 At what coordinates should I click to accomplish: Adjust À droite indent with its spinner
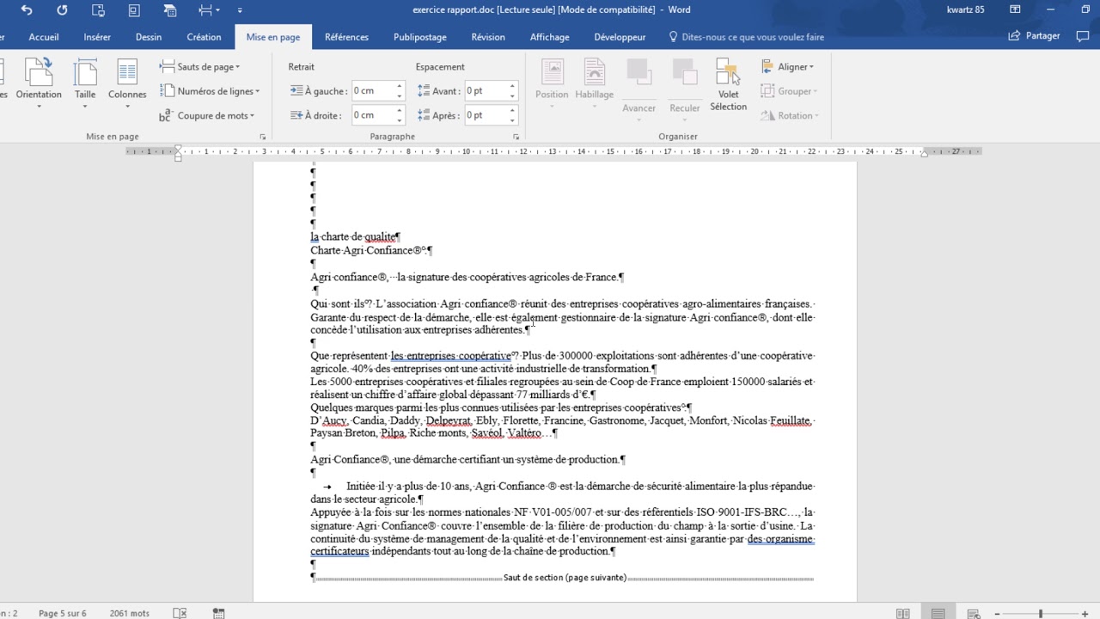[400, 115]
